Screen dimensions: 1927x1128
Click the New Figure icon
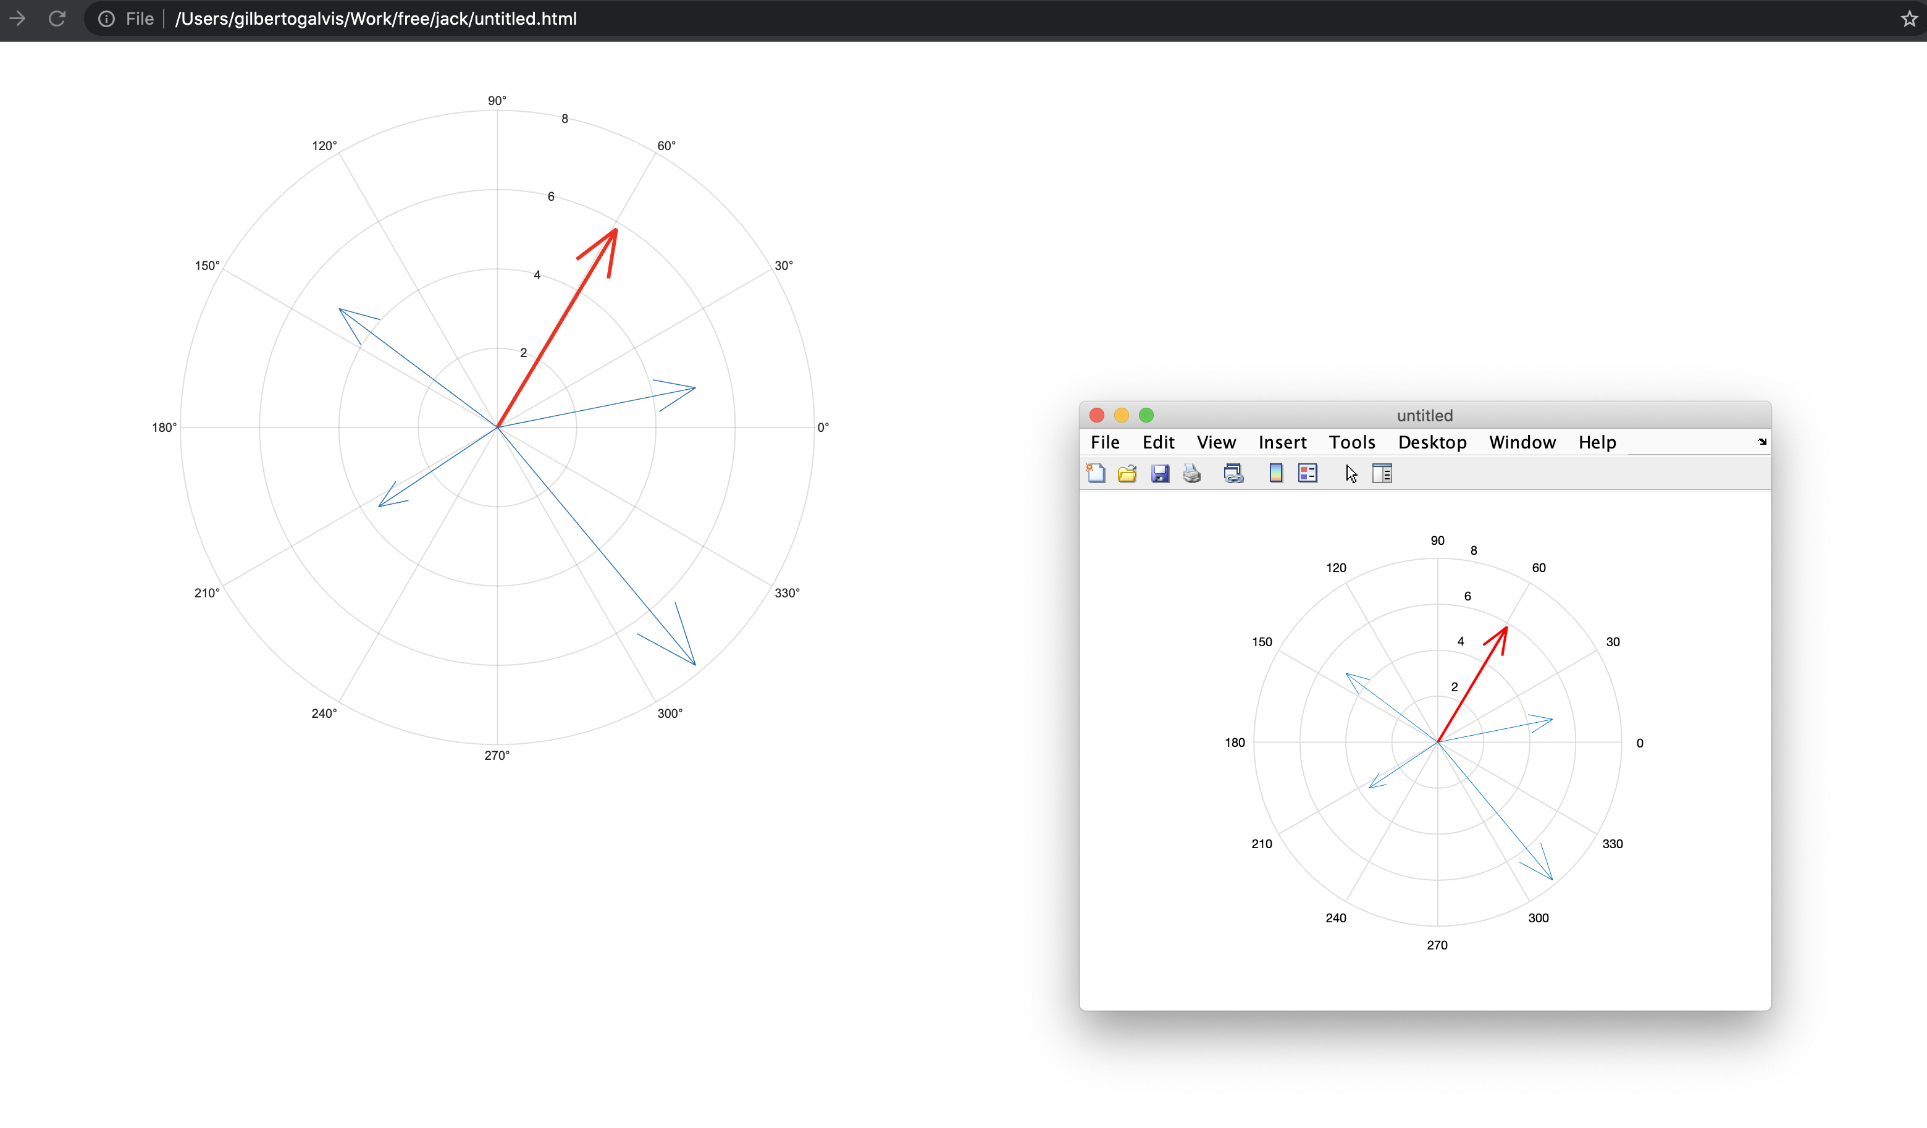tap(1096, 473)
